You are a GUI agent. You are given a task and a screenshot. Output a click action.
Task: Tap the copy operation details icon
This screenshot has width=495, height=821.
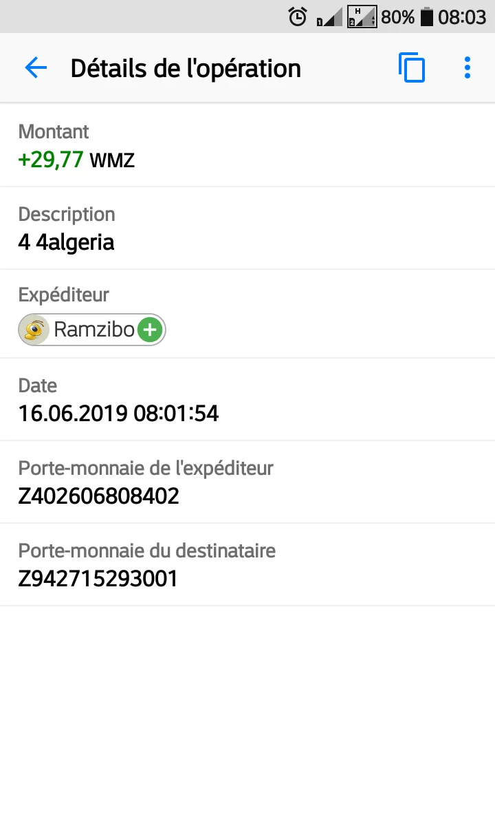click(411, 68)
